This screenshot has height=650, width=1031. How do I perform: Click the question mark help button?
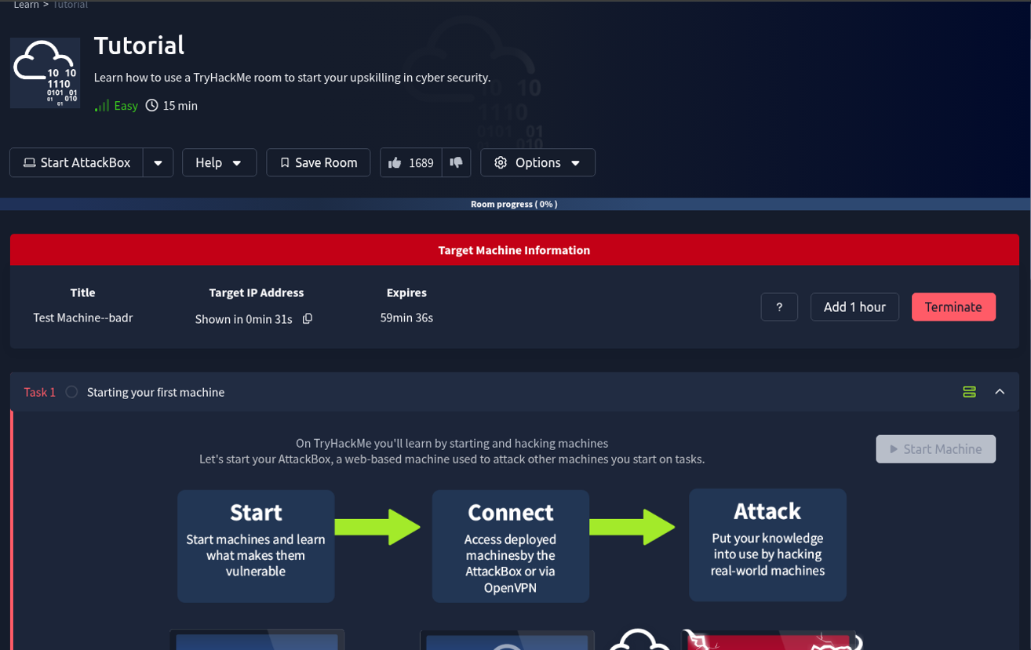778,307
